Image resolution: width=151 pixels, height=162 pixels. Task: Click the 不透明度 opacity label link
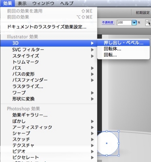pyautogui.click(x=108, y=22)
